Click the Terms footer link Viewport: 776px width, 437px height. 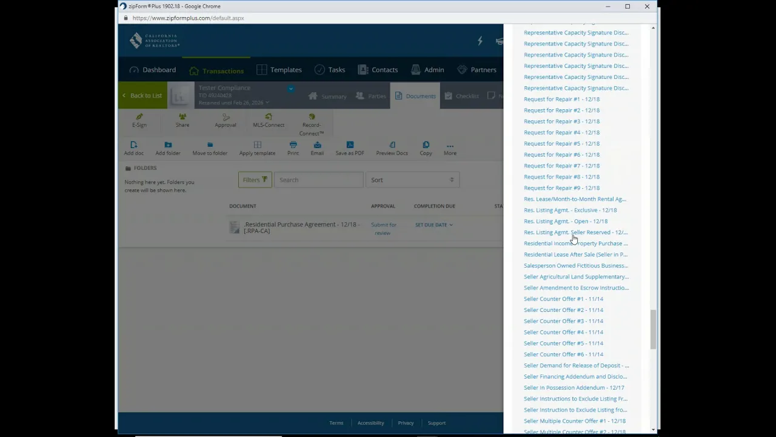click(x=336, y=423)
